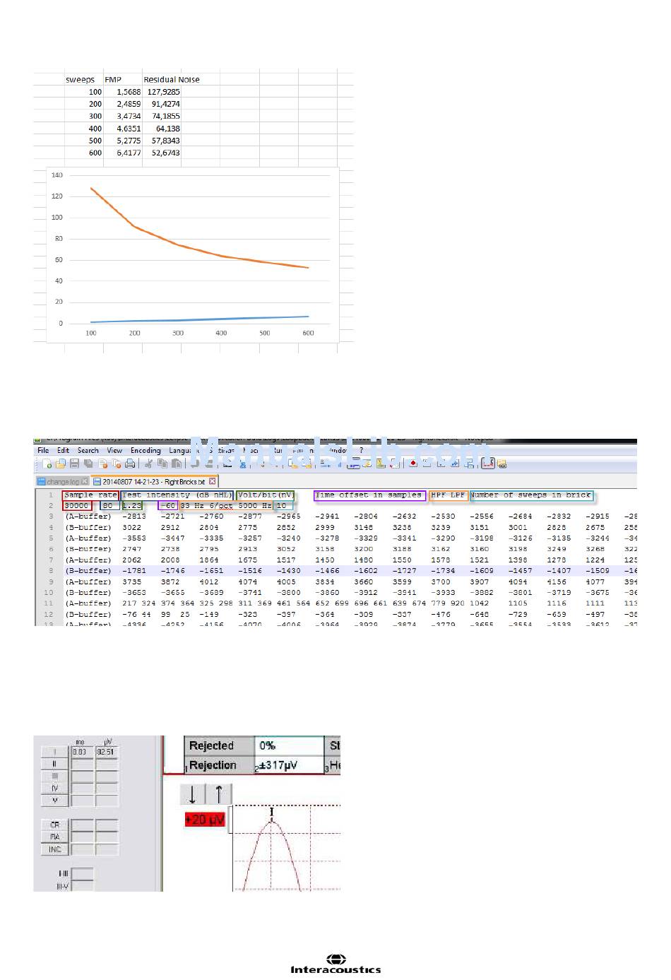The width and height of the screenshot is (671, 980).
Task: Click the Rejection value ±317µV field
Action: click(289, 765)
